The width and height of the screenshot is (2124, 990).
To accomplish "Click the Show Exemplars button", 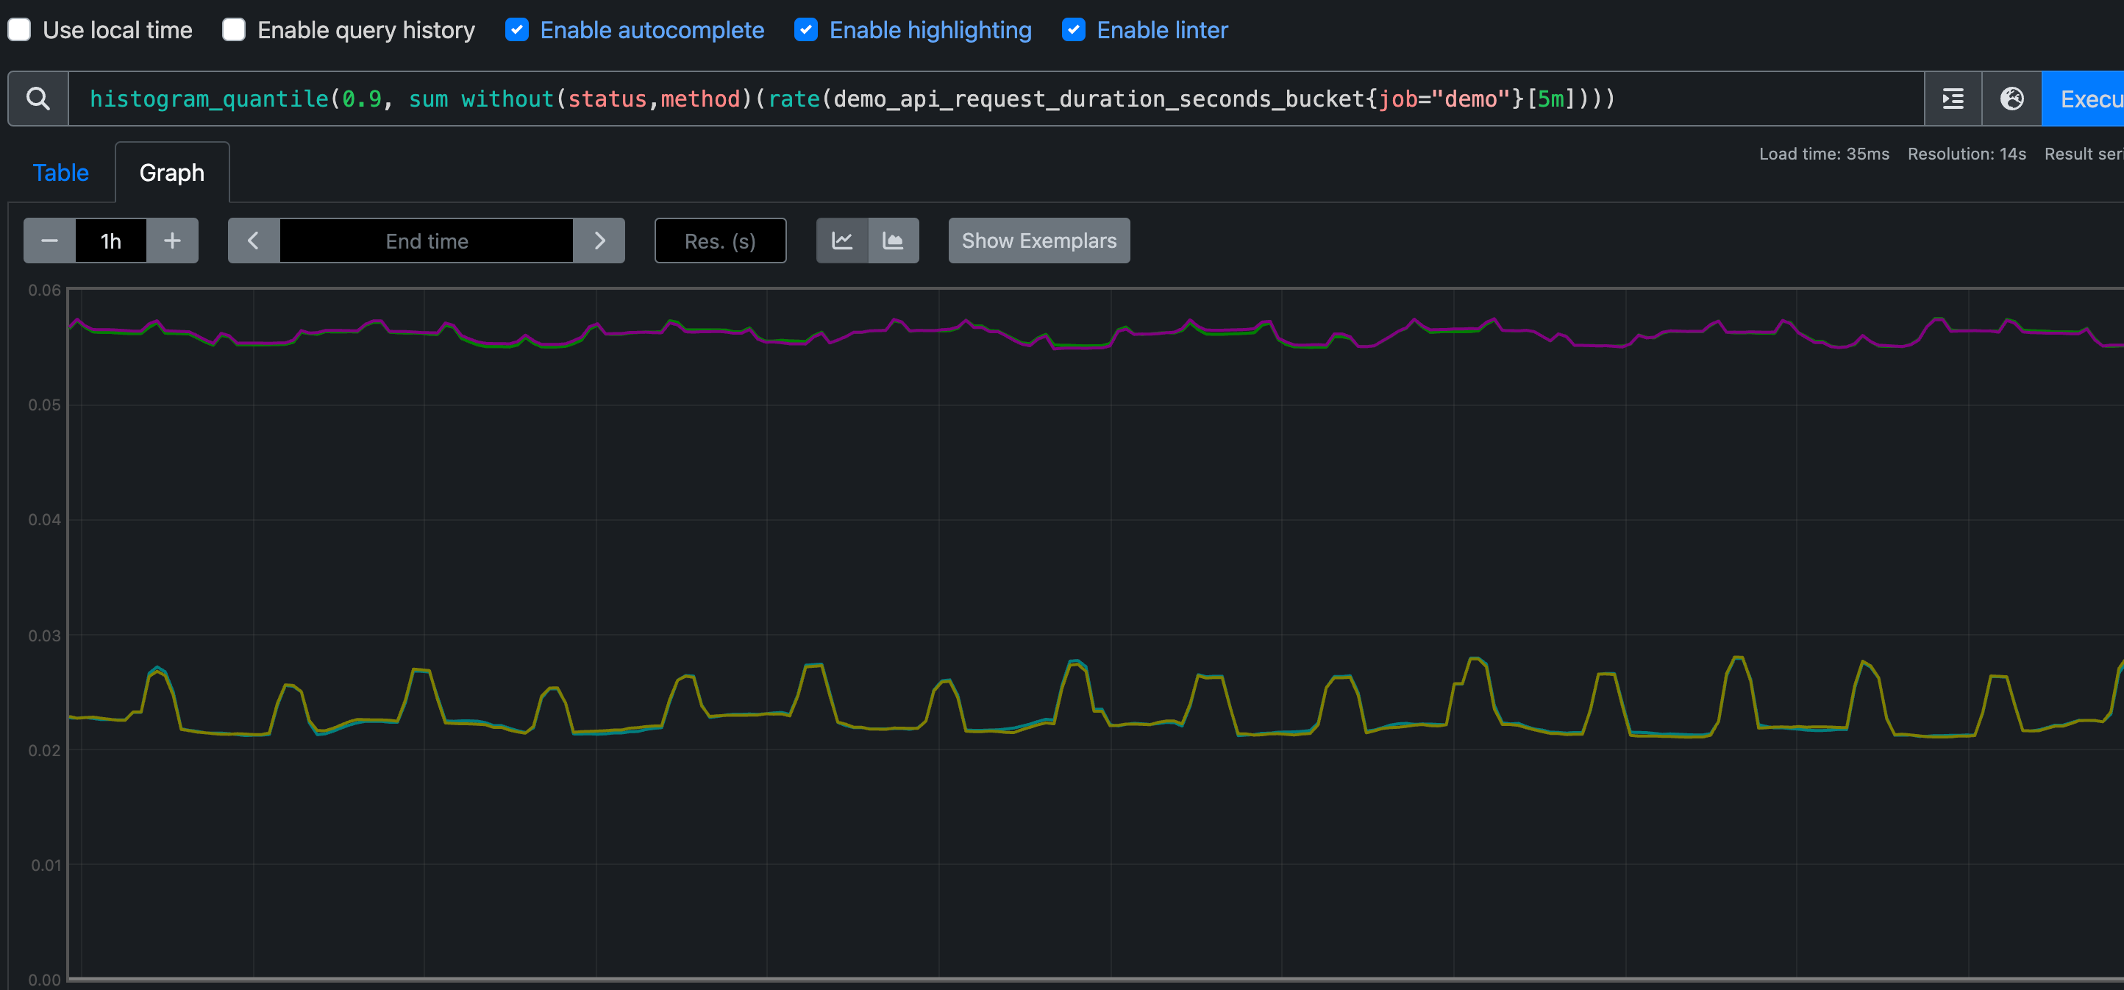I will tap(1039, 241).
